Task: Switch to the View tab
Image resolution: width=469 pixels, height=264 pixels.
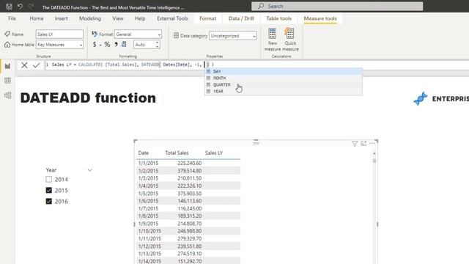Action: click(x=118, y=18)
